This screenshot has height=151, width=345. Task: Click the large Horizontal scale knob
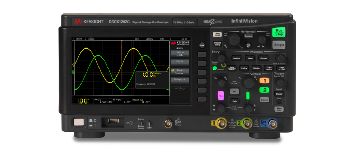point(234,40)
